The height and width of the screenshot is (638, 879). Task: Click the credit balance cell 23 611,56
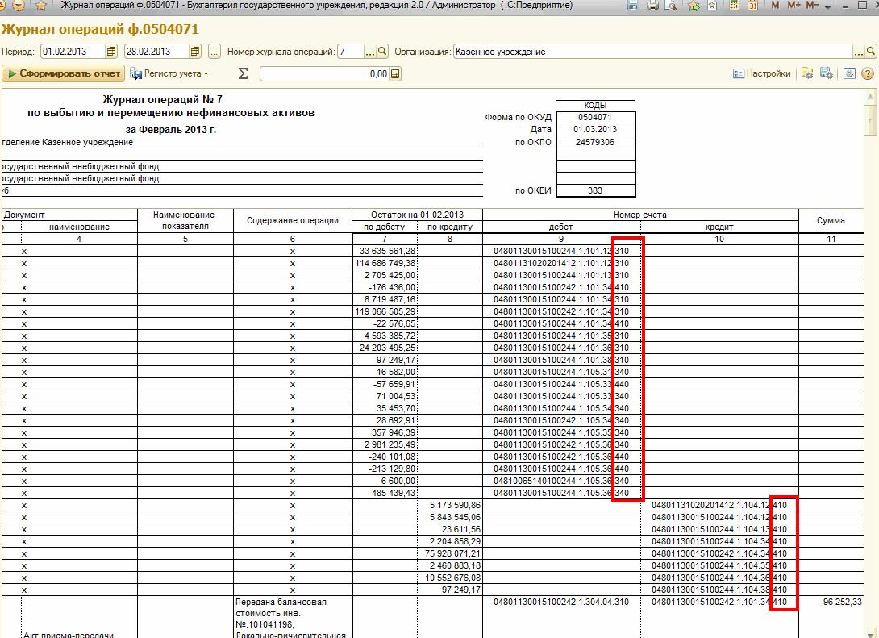click(x=450, y=529)
